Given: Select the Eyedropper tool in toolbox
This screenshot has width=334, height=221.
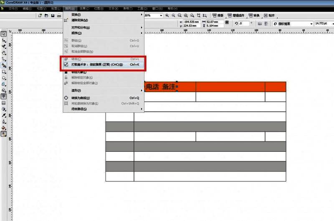Looking at the screenshot, I should click(4, 115).
